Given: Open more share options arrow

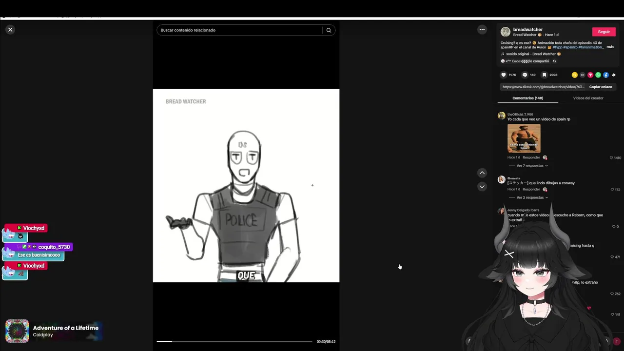Looking at the screenshot, I should point(613,75).
